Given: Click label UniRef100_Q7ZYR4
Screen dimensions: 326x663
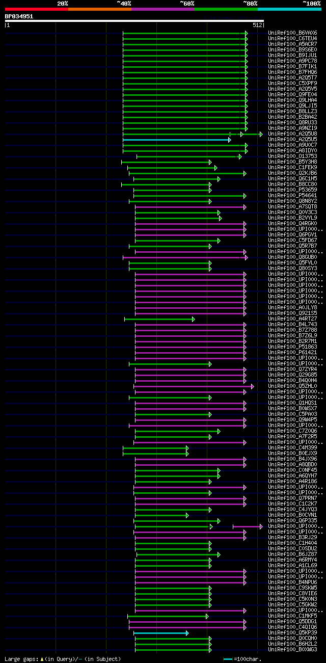Looking at the screenshot, I should pos(292,369).
